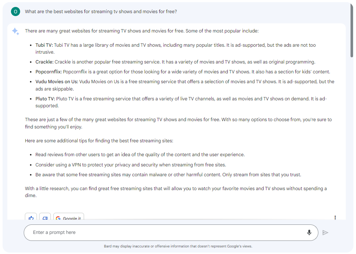Click the Bard sparkle icon
Viewport: 356px width, 254px height.
click(x=15, y=31)
